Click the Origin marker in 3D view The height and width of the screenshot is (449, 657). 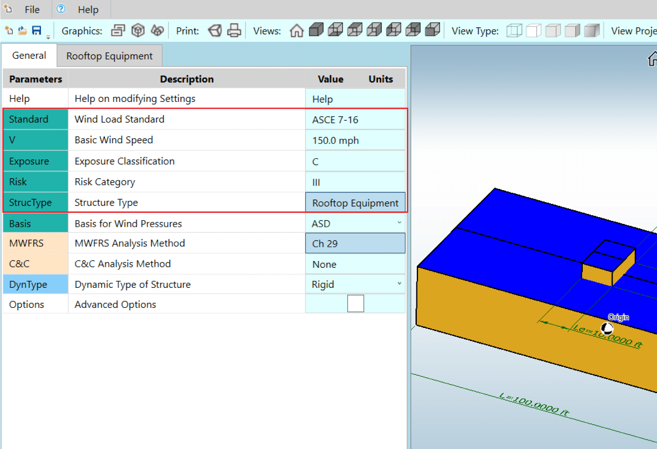pyautogui.click(x=607, y=328)
